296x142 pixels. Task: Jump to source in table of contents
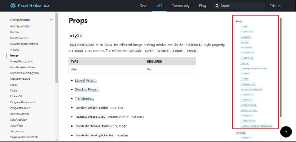(245, 63)
